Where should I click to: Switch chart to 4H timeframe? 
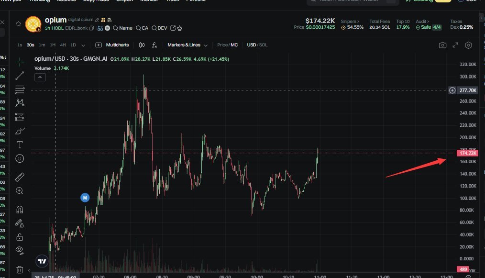[63, 45]
